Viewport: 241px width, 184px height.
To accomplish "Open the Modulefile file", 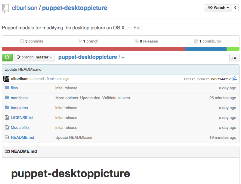I will click(20, 128).
